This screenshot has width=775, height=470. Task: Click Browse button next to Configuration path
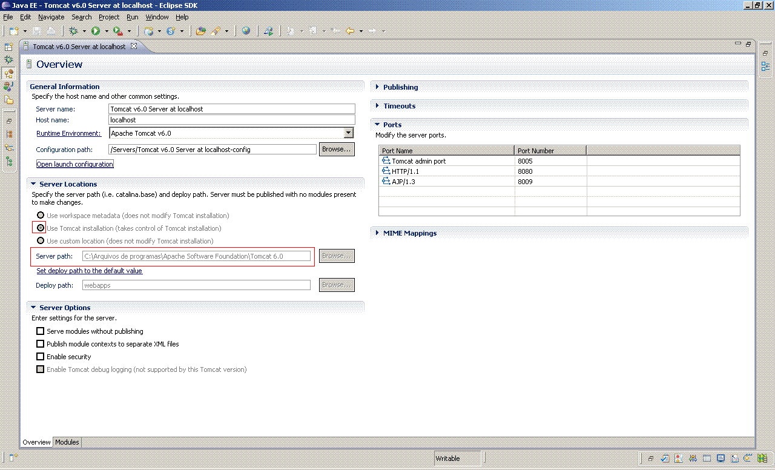click(337, 149)
